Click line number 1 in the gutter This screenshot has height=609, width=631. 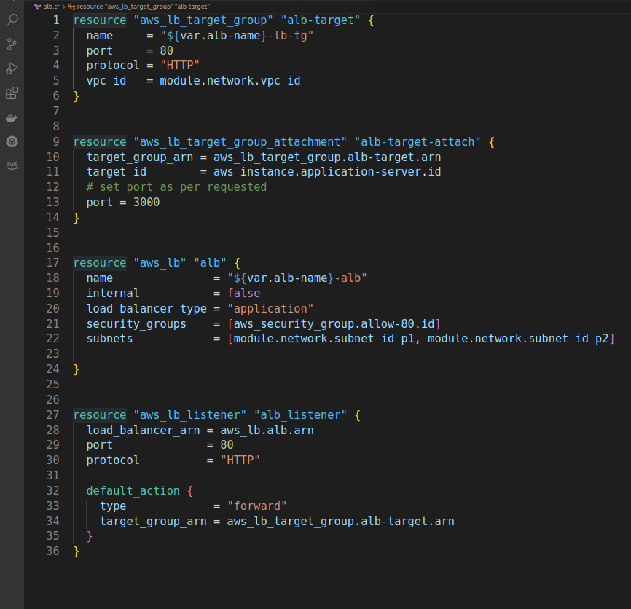55,20
